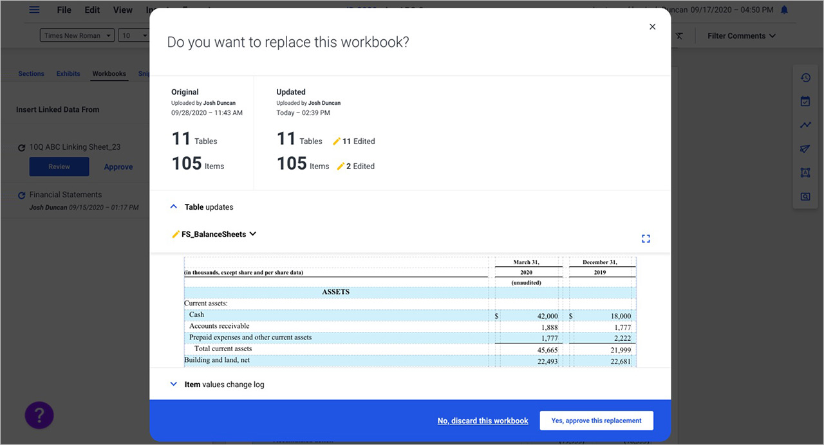The height and width of the screenshot is (445, 824).
Task: Select 10Q ABC Linking Sheet_23 entry
Action: point(75,147)
